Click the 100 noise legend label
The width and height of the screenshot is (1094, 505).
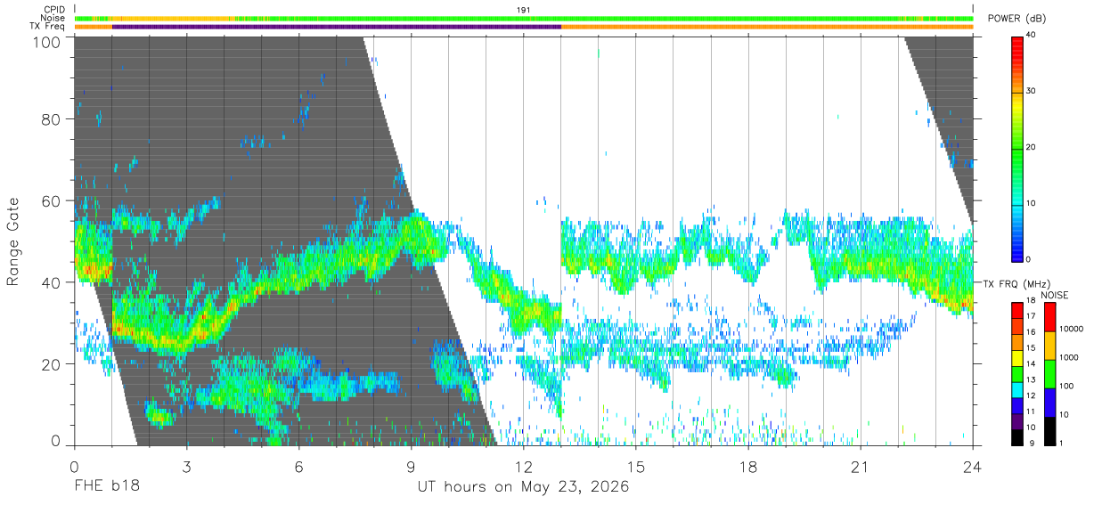point(1065,387)
